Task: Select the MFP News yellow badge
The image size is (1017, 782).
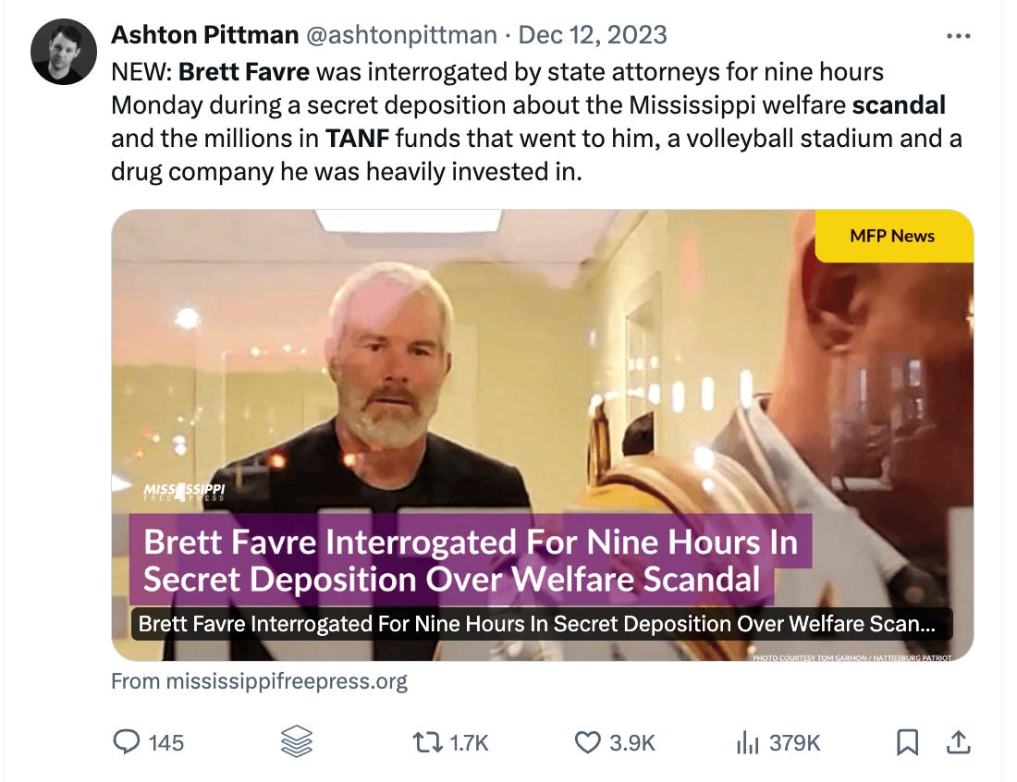Action: pos(894,236)
